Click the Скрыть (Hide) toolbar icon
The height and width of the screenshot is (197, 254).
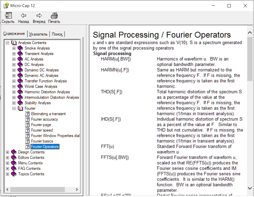[8, 16]
